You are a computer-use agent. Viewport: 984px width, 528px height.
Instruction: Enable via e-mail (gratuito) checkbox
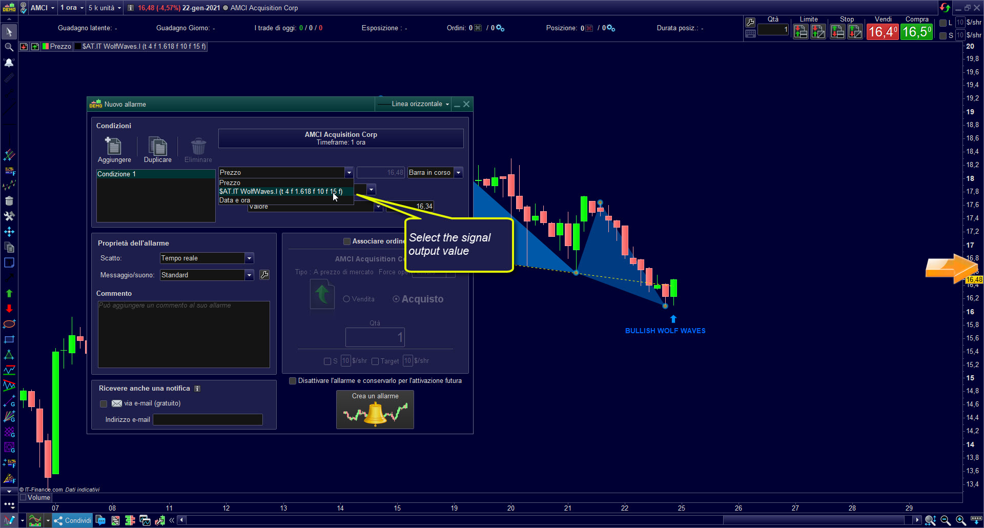pyautogui.click(x=104, y=403)
